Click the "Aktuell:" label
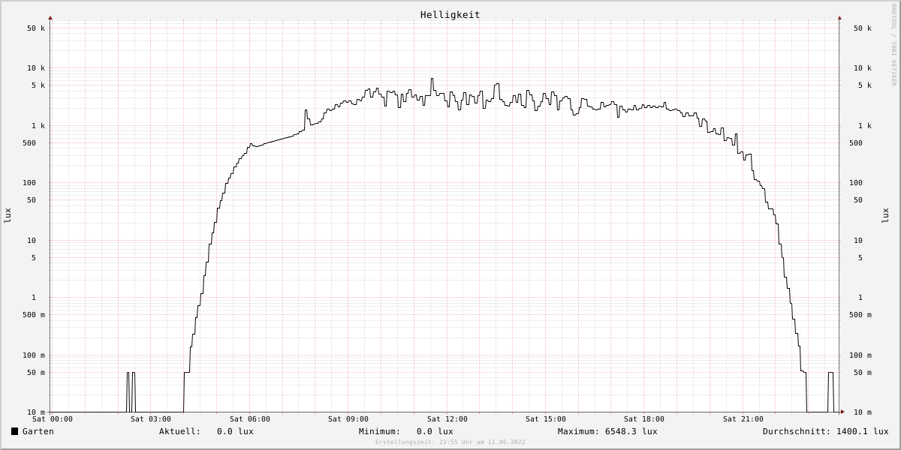 [180, 431]
